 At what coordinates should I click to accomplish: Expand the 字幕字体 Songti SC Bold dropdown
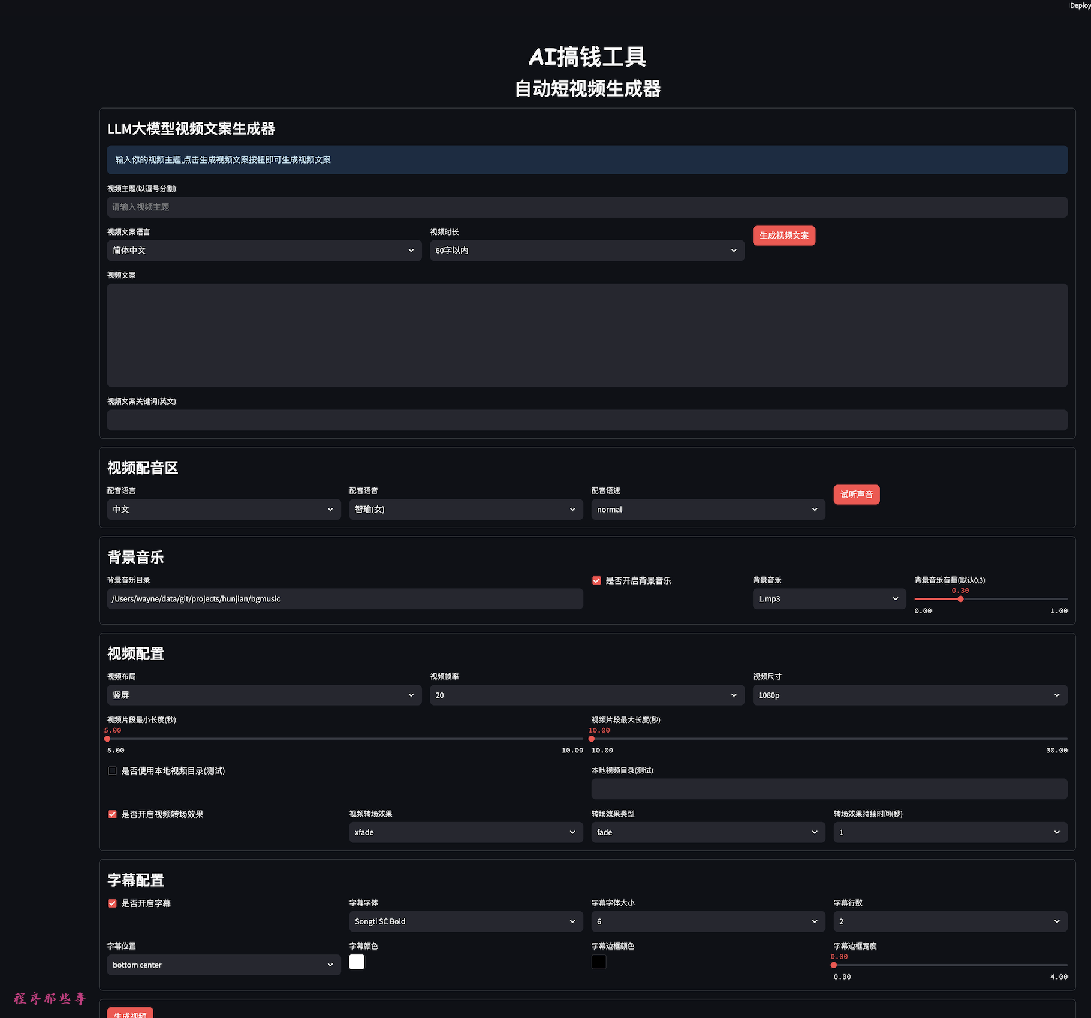[x=465, y=921]
